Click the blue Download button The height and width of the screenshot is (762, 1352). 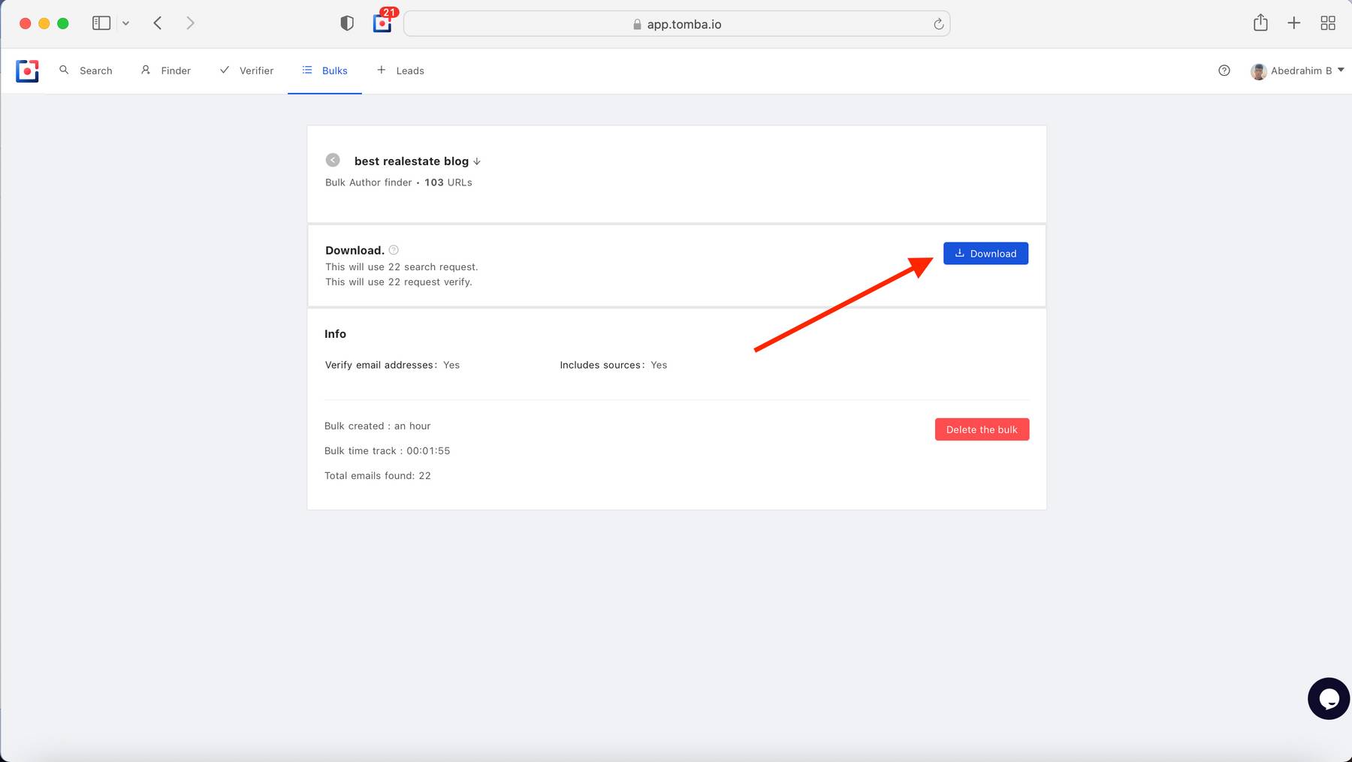(x=985, y=254)
